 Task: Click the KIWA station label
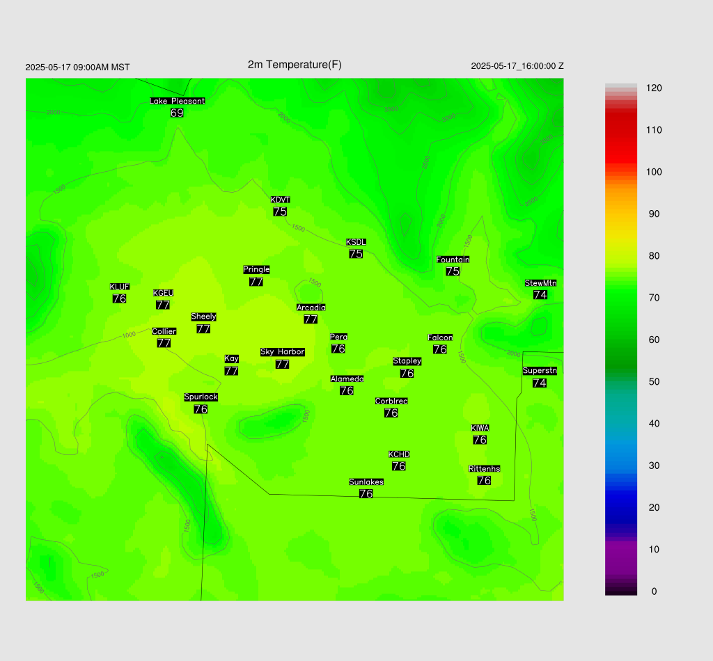(480, 428)
